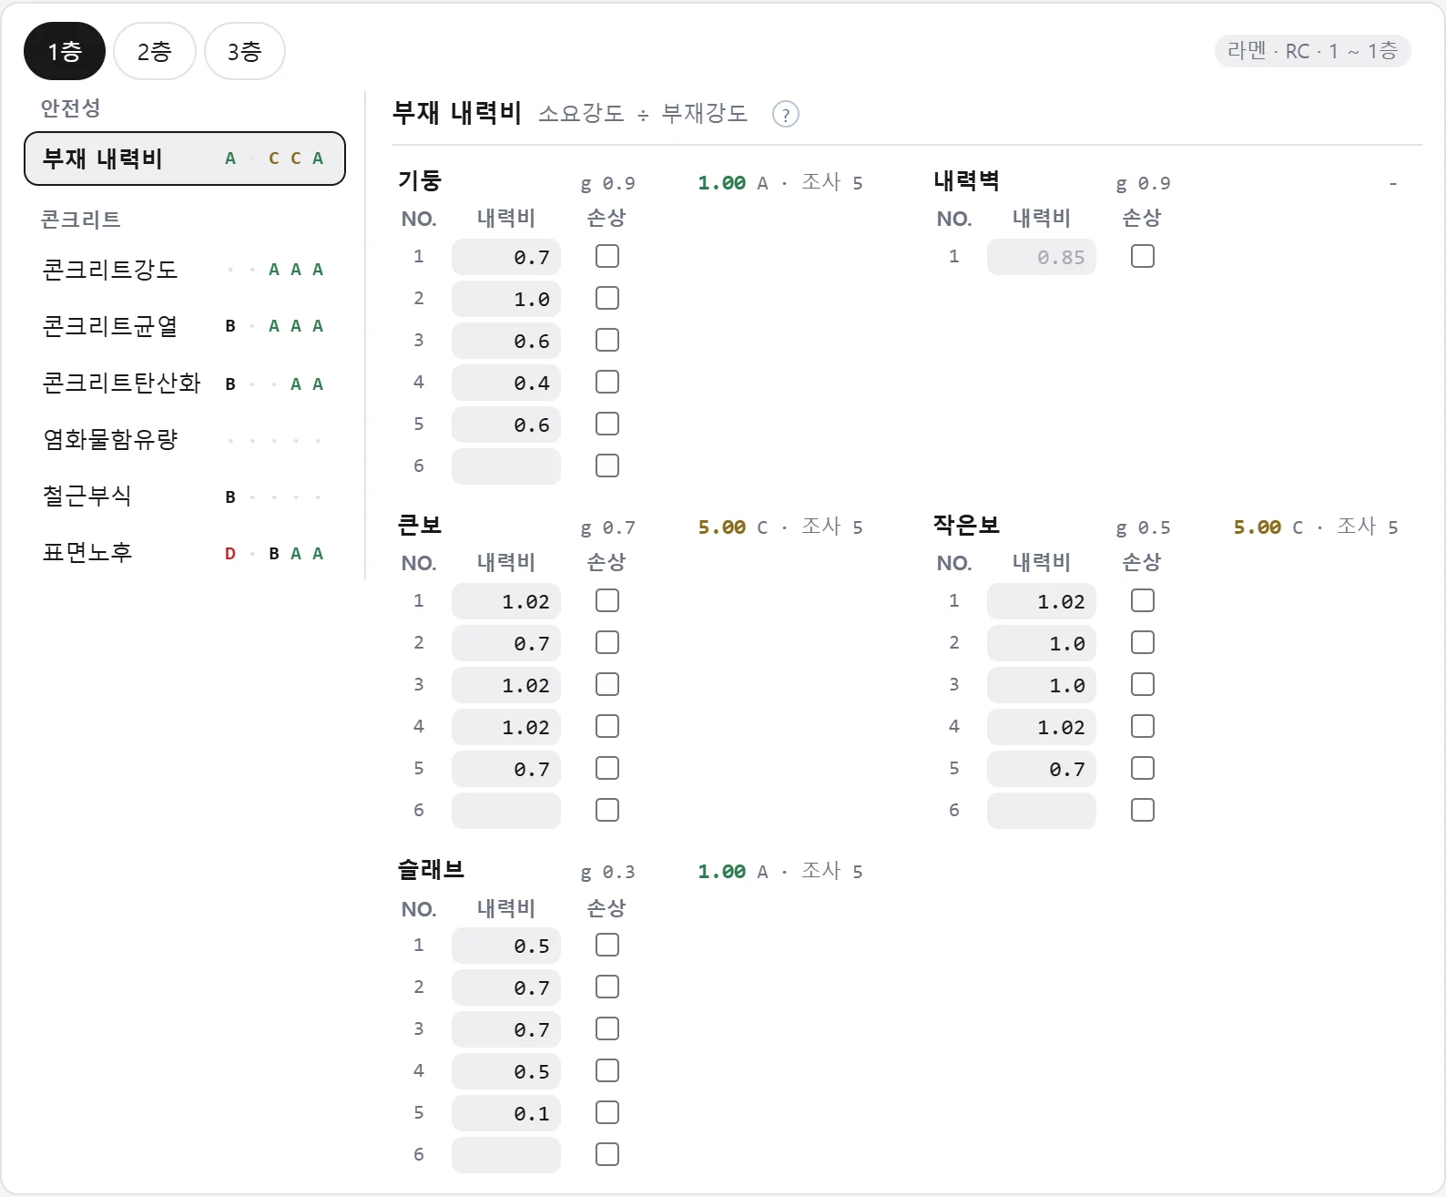The height and width of the screenshot is (1197, 1446).
Task: Edit 슬래브 row 5 내력비 field
Action: [506, 1113]
